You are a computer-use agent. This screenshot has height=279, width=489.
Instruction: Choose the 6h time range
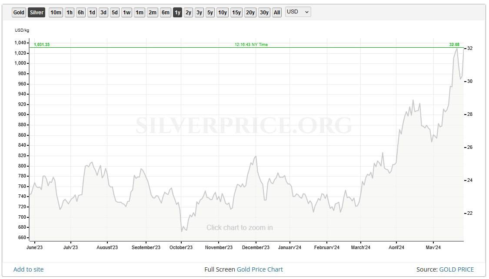[81, 12]
